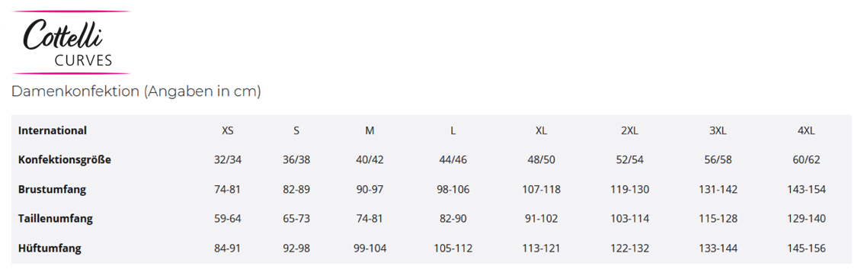This screenshot has width=864, height=276.
Task: Click the Hüftumfang row label
Action: click(50, 248)
